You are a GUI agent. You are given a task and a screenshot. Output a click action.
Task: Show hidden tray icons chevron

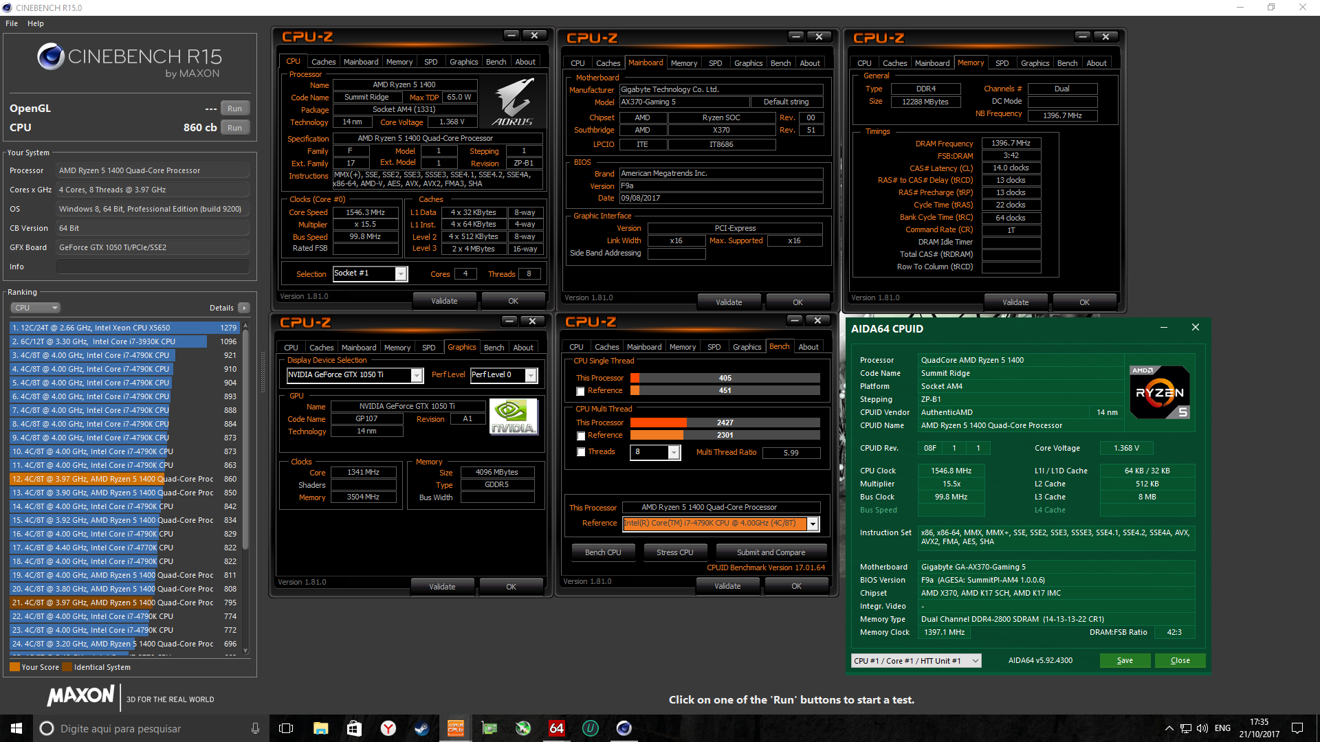pyautogui.click(x=1169, y=728)
